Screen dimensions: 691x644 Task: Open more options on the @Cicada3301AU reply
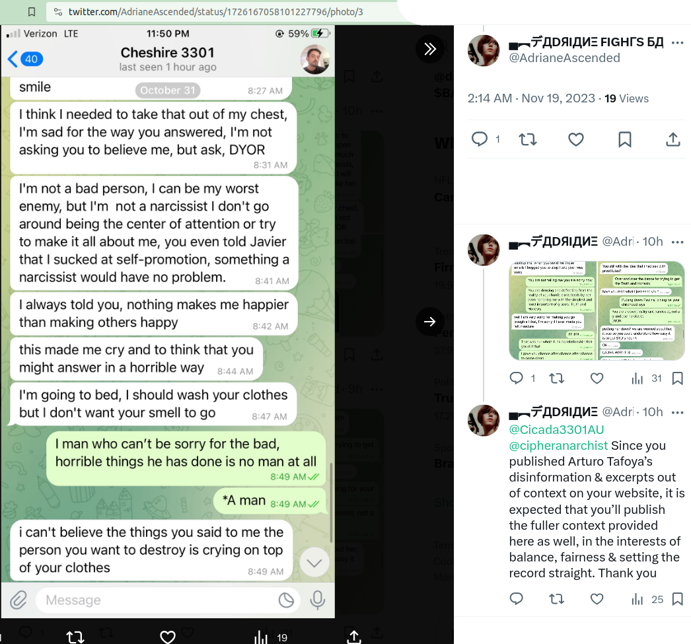677,412
